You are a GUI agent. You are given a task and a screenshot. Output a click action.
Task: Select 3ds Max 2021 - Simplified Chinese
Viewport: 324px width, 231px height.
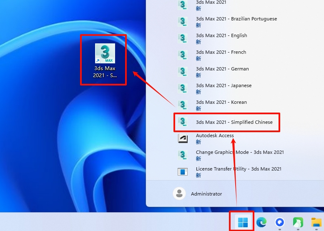234,122
